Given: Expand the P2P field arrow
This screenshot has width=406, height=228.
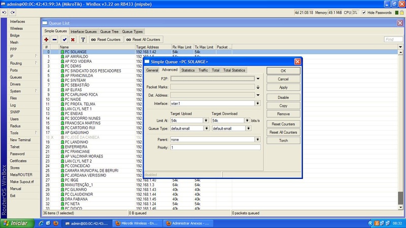Looking at the screenshot, I should click(258, 79).
